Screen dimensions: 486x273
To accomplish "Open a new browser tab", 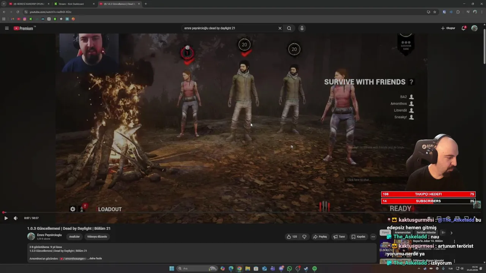I will pos(146,4).
